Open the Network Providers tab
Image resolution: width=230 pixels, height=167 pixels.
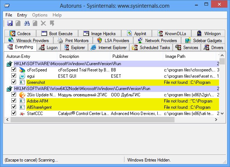click(x=157, y=40)
